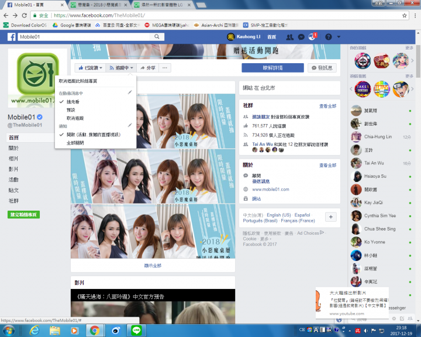
Task: Launch Chrome from the taskbar
Action: [95, 331]
